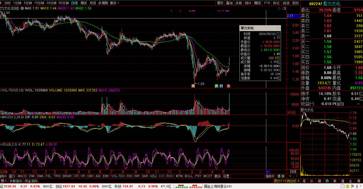Viewport: 363px width, 189px height.
Task: Click the 榜 marker below the chart
Action: [193, 86]
